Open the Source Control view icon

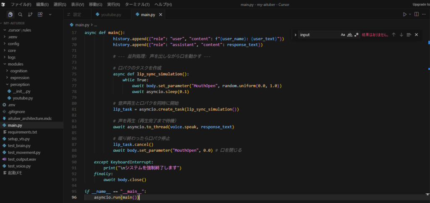(x=30, y=14)
